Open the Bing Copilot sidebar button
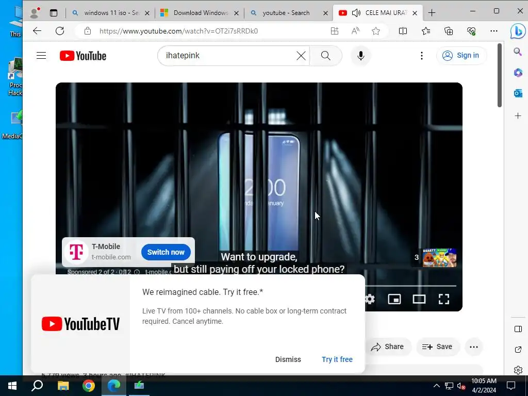Viewport: 528px width, 396px height. (518, 31)
